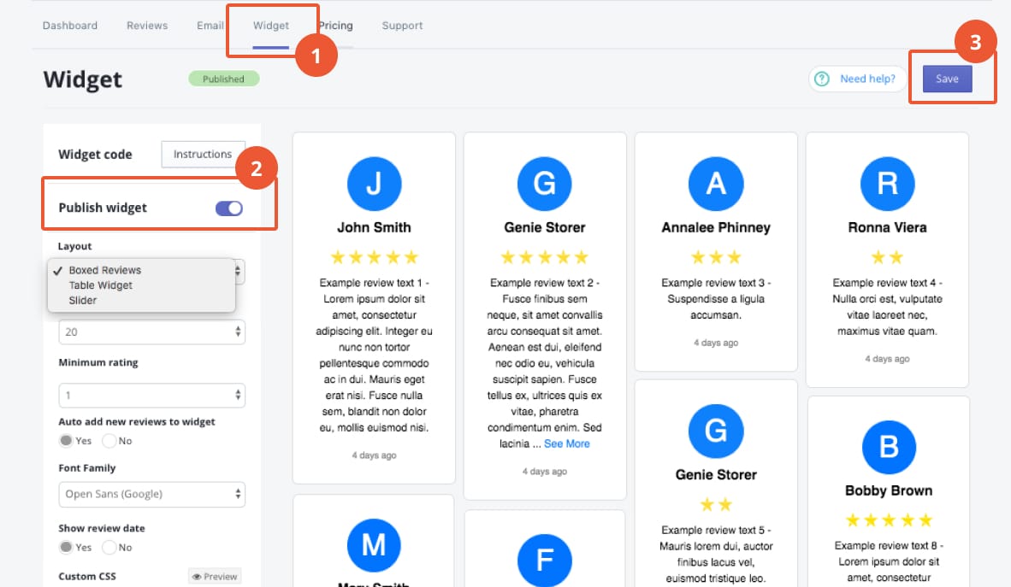Go to the Reviews tab
Image resolution: width=1011 pixels, height=587 pixels.
[x=147, y=26]
